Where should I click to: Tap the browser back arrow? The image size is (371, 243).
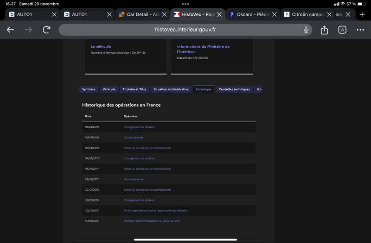[x=10, y=30]
